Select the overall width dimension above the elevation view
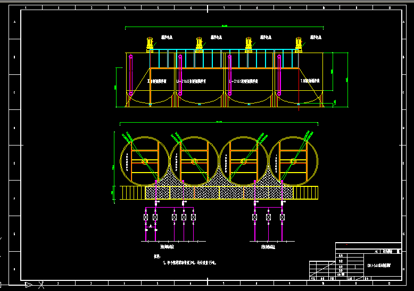This screenshot has width=414, height=291. coord(225,27)
